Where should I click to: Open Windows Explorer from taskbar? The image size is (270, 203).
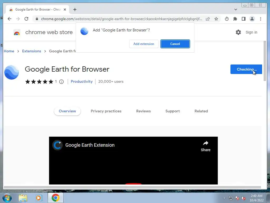point(23,198)
